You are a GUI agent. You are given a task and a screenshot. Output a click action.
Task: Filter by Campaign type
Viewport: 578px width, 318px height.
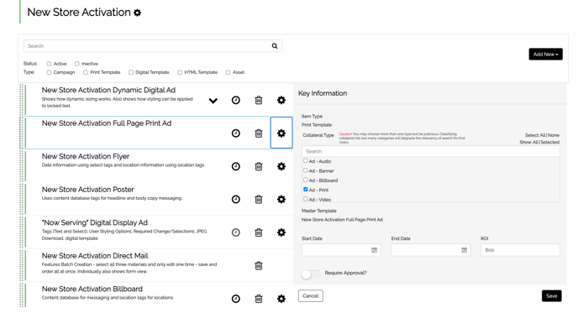click(x=49, y=72)
